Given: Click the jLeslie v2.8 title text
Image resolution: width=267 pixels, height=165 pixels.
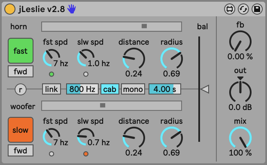Looking at the screenshot, I should (x=42, y=9).
